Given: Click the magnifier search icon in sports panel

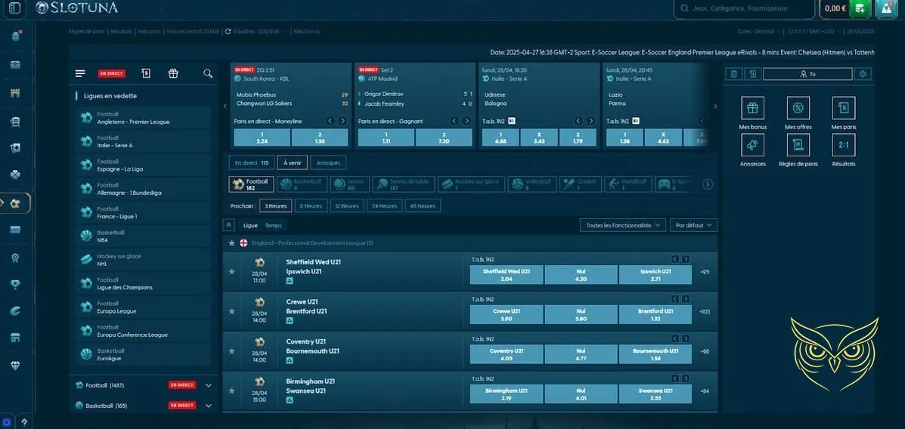Looking at the screenshot, I should [208, 73].
